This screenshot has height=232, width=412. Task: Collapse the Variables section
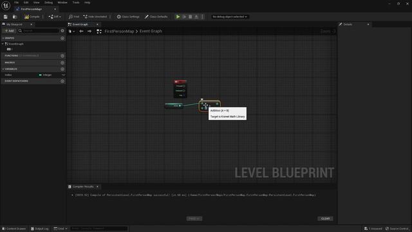(x=3, y=69)
